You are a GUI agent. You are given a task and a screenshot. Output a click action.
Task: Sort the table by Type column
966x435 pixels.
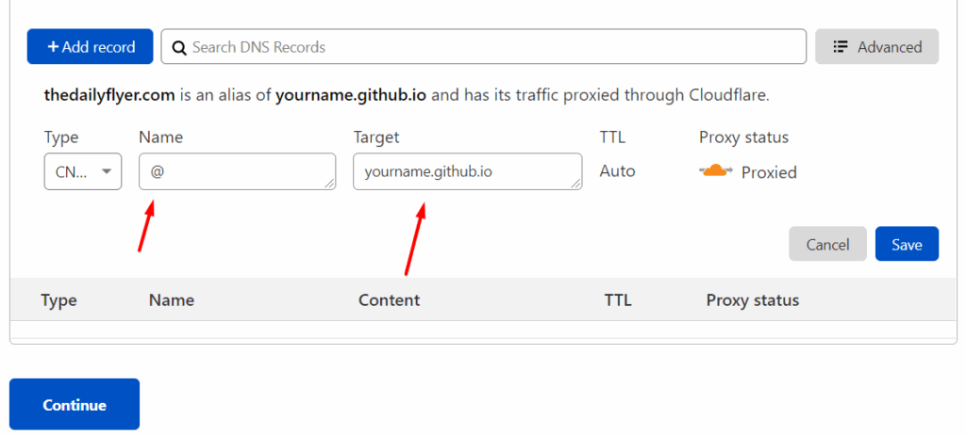[58, 300]
